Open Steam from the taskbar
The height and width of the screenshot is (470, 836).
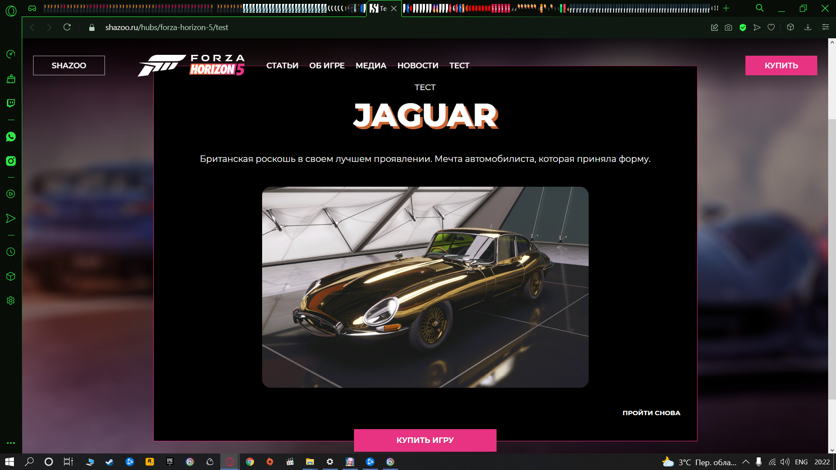(109, 462)
